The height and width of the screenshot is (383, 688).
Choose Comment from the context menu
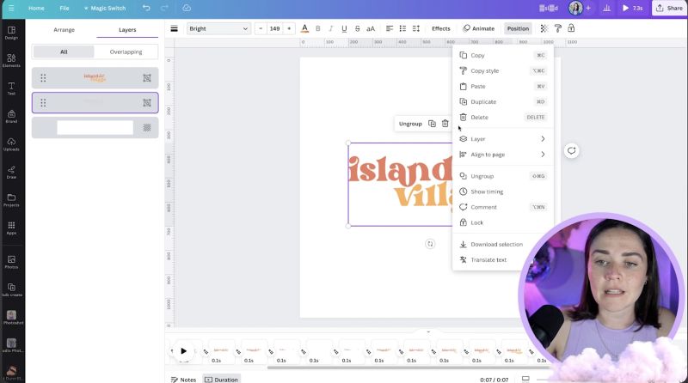tap(503, 207)
